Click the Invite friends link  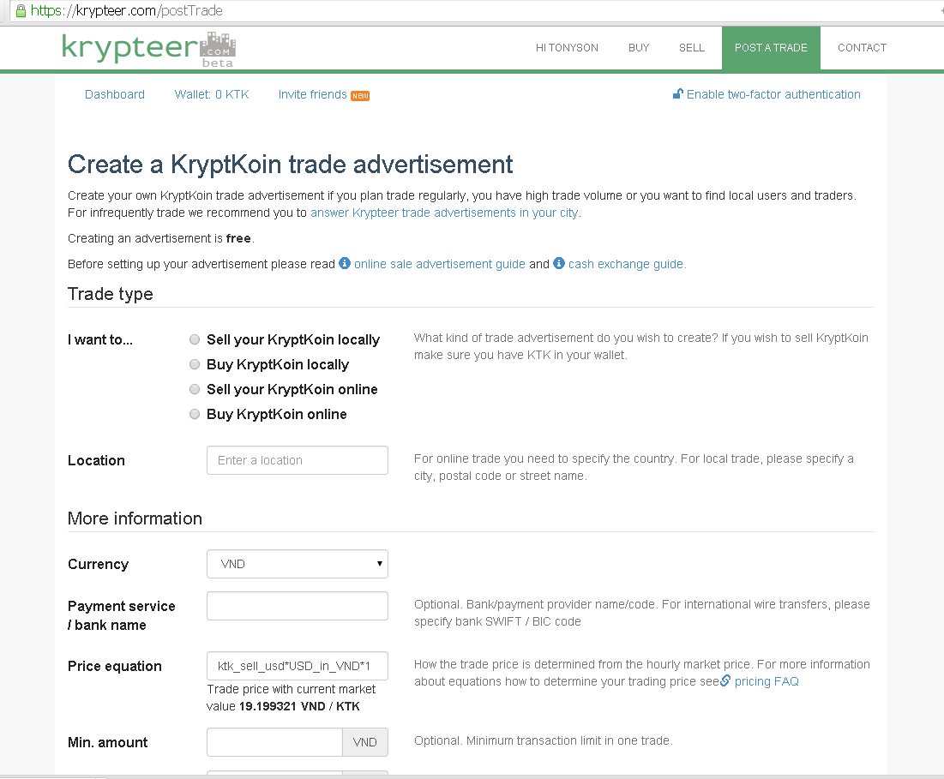coord(312,94)
